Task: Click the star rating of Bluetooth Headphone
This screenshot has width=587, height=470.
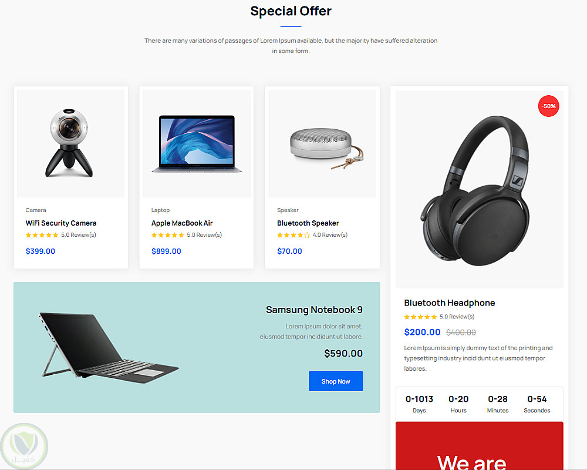Action: (420, 317)
